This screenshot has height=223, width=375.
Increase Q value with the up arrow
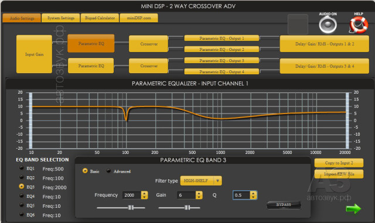point(253,193)
